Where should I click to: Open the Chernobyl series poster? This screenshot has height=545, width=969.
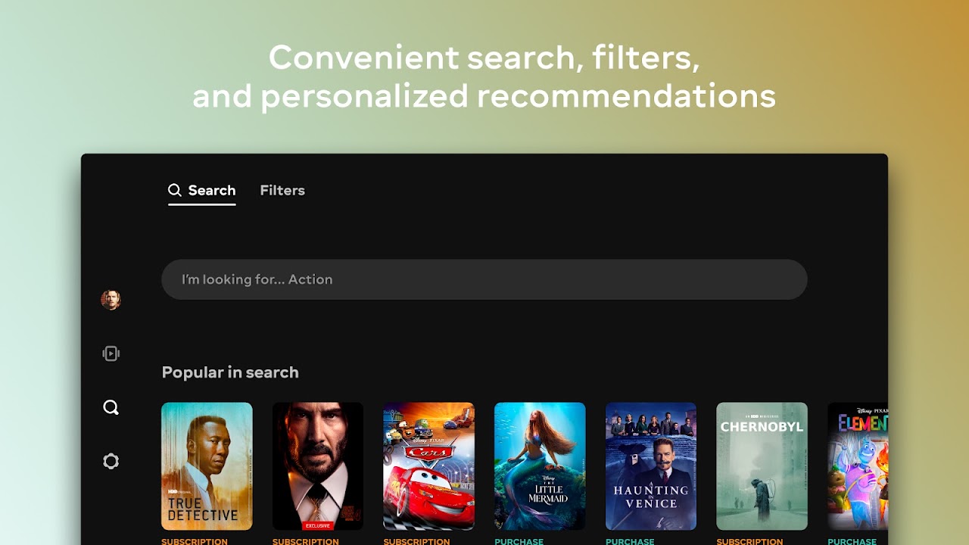tap(762, 466)
